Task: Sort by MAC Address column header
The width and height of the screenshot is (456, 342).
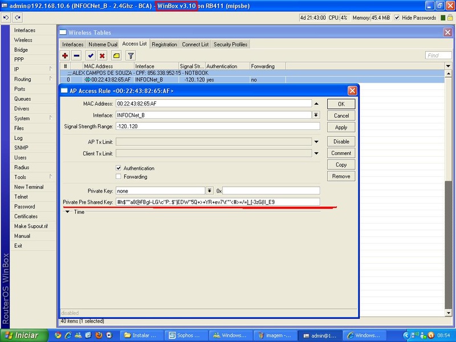Action: tap(108, 66)
